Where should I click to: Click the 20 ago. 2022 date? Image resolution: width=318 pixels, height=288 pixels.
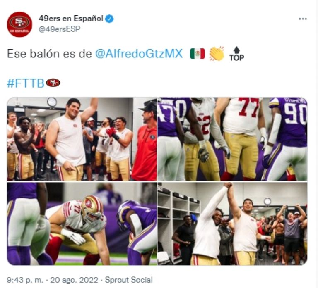click(74, 280)
